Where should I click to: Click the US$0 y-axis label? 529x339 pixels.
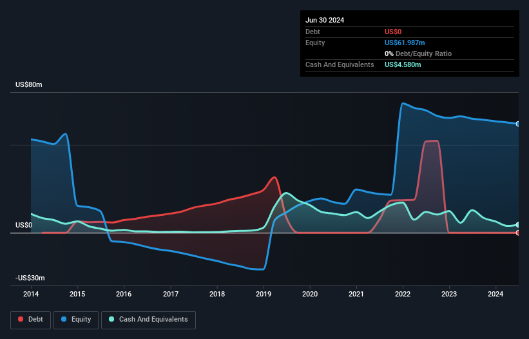click(x=24, y=225)
